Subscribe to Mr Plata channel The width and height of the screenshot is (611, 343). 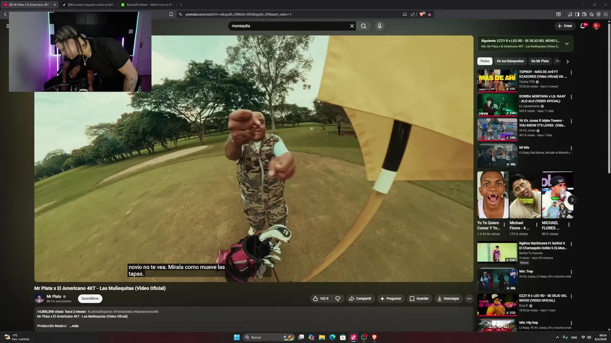click(90, 299)
